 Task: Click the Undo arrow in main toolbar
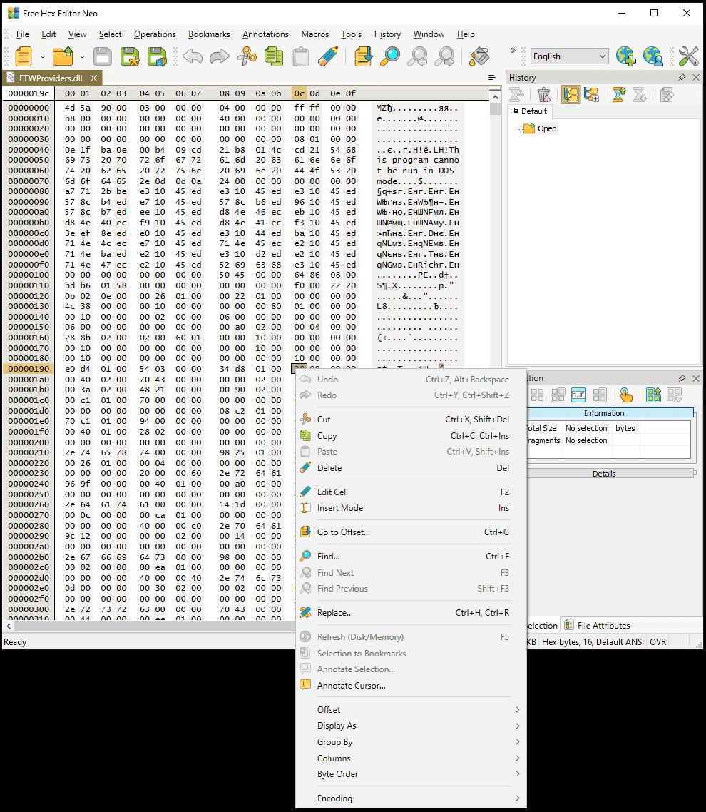pyautogui.click(x=193, y=56)
